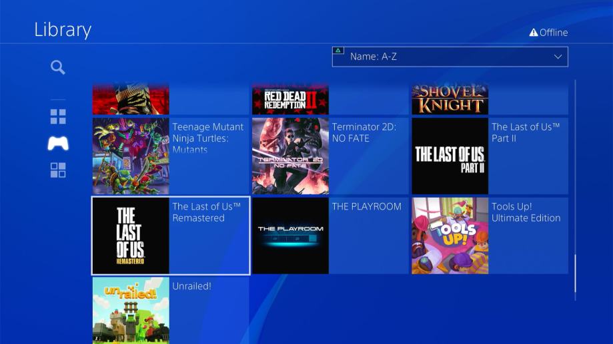Click the Teenage Mutant Ninja Turtles: Mutants title text
The image size is (613, 344).
[x=208, y=138]
